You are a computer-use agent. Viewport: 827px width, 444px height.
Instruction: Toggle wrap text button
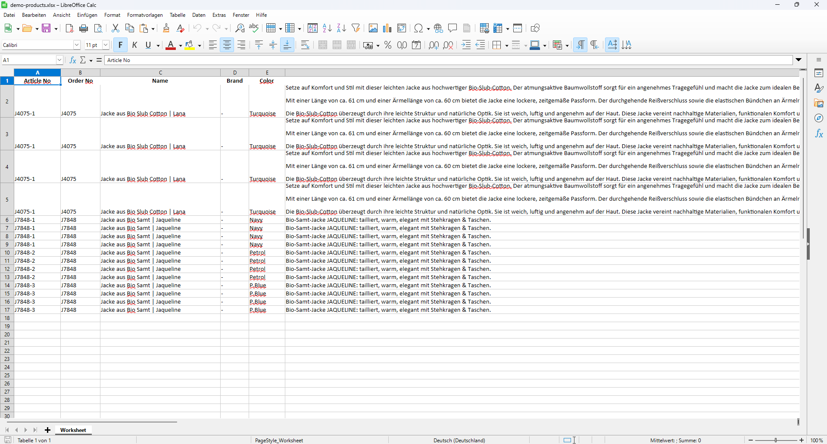(x=305, y=45)
